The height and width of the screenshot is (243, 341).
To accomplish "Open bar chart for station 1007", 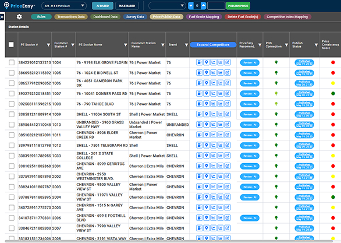I will [x=221, y=94].
